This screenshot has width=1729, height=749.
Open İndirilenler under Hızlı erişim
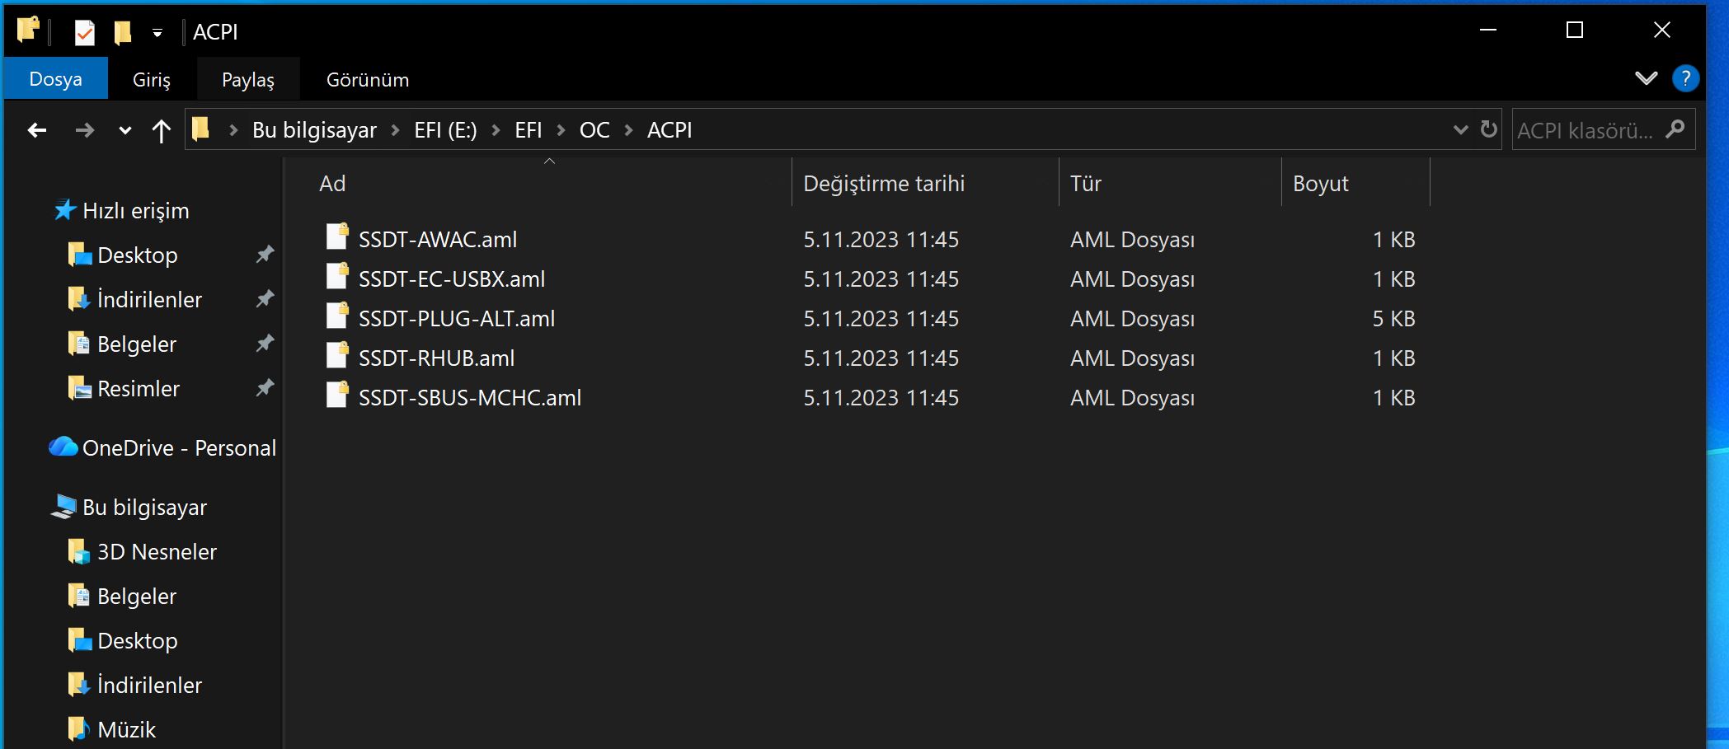coord(149,300)
